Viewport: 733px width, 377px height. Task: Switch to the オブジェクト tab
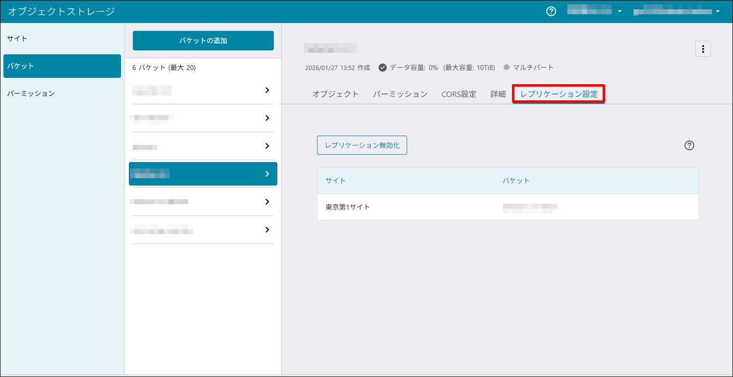(335, 94)
